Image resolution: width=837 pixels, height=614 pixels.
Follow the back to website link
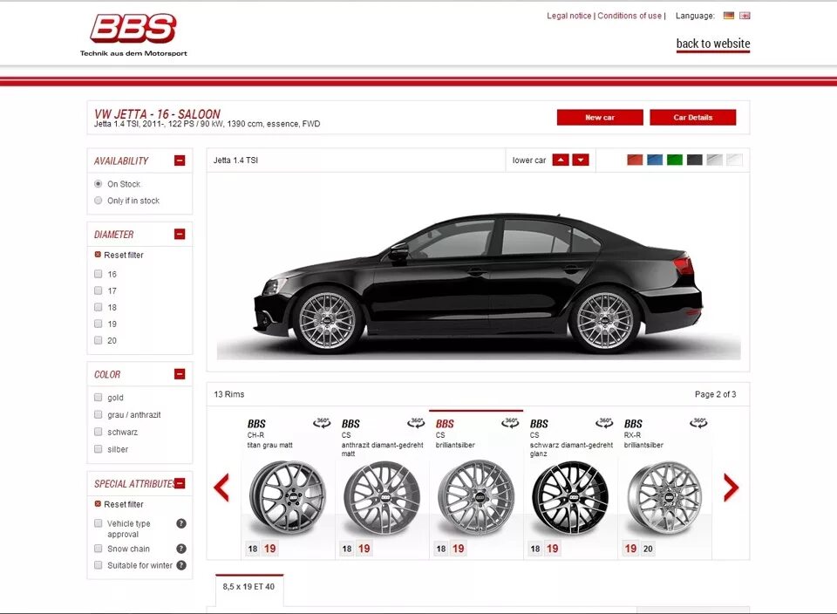point(713,44)
